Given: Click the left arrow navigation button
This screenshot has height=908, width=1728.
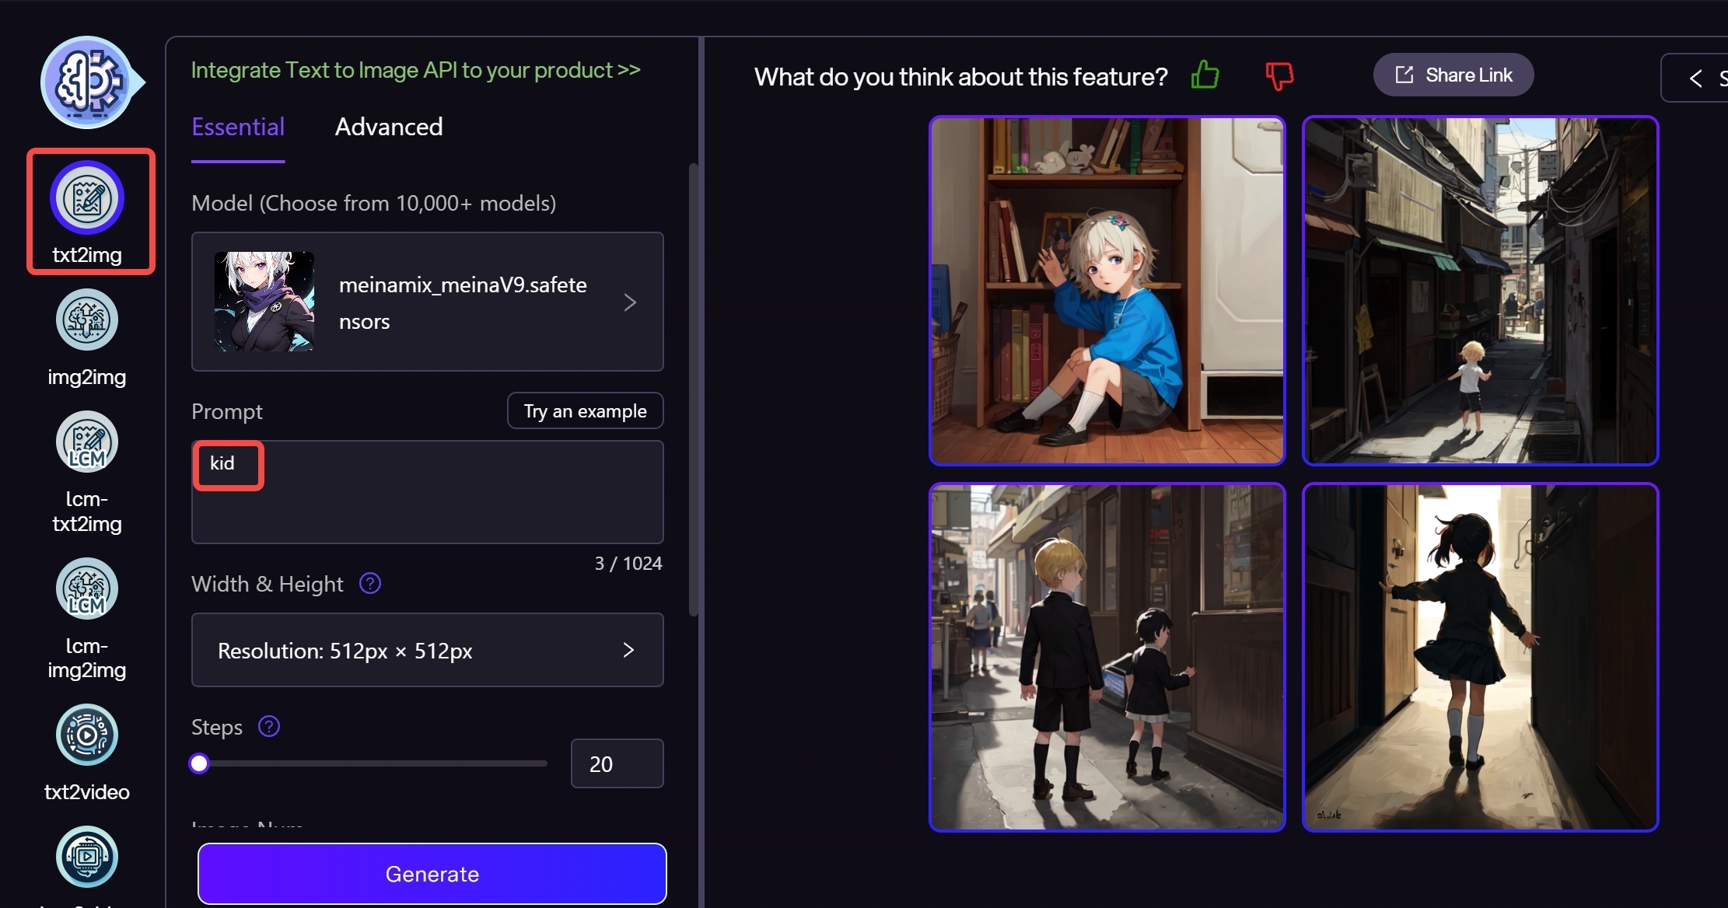Looking at the screenshot, I should (1695, 78).
